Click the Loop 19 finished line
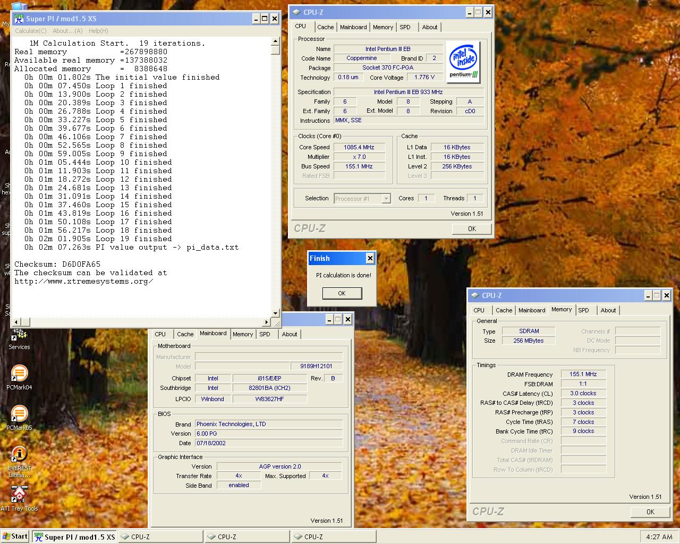680x544 pixels. pyautogui.click(x=98, y=239)
